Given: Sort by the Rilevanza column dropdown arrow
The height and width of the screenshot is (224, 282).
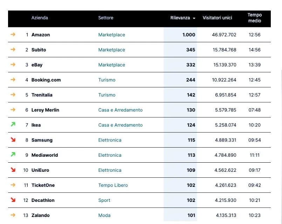Looking at the screenshot, I should click(x=194, y=18).
